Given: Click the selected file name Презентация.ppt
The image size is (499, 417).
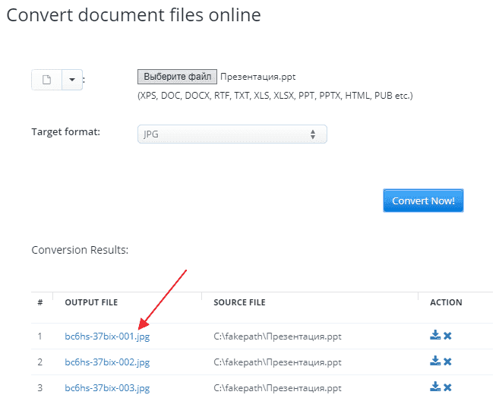Looking at the screenshot, I should [x=257, y=77].
